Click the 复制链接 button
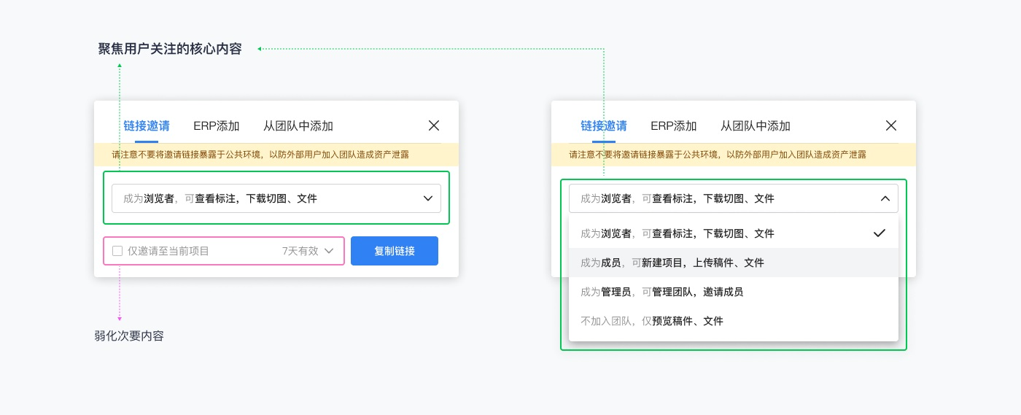1021x415 pixels. click(x=395, y=251)
